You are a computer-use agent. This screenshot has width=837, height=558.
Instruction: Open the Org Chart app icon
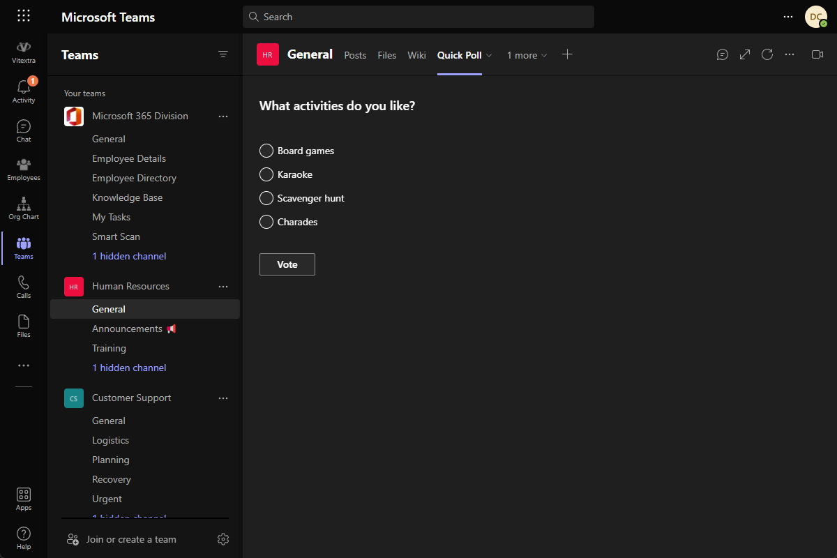point(24,209)
